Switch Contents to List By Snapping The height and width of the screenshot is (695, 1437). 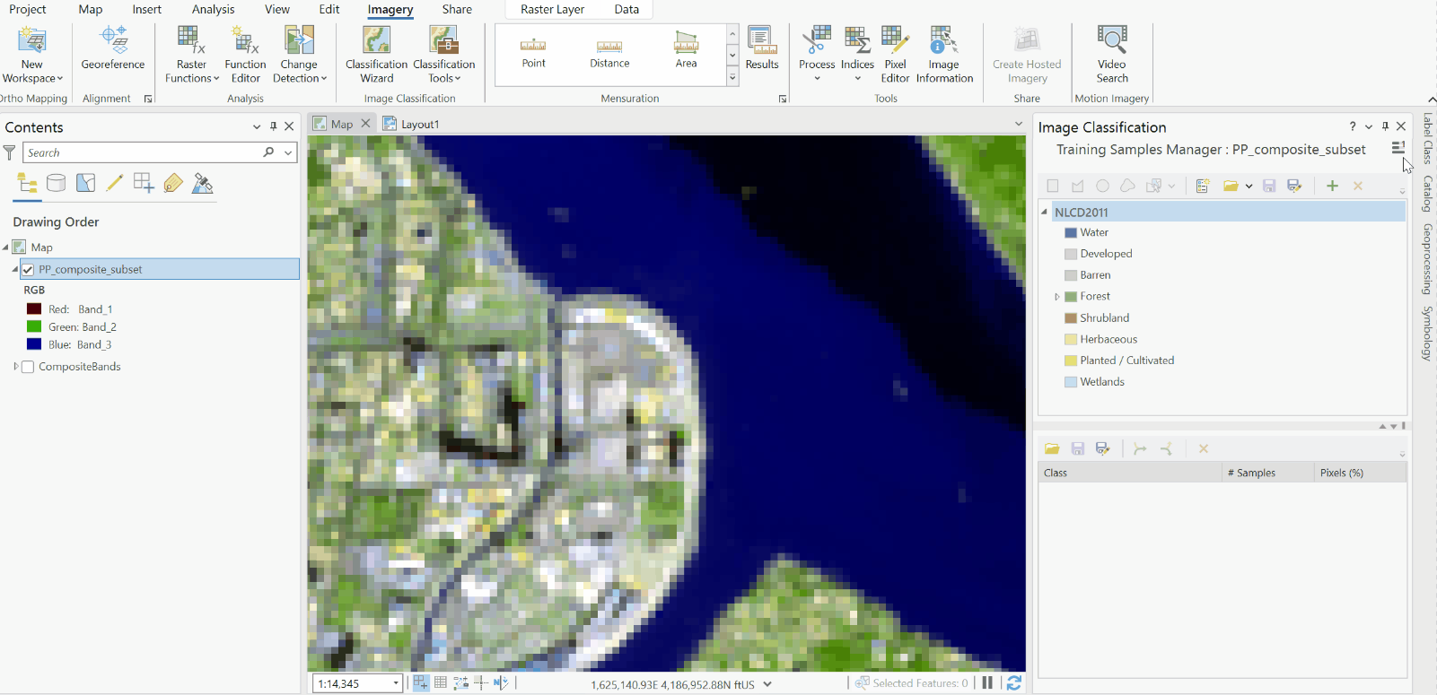[144, 184]
